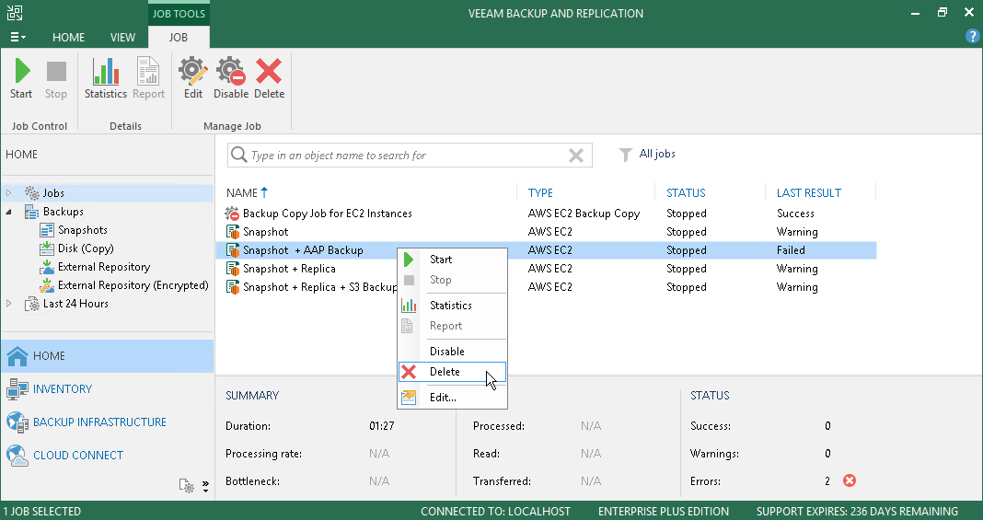Viewport: 983px width, 520px height.
Task: Collapse the Backups tree node
Action: click(9, 212)
